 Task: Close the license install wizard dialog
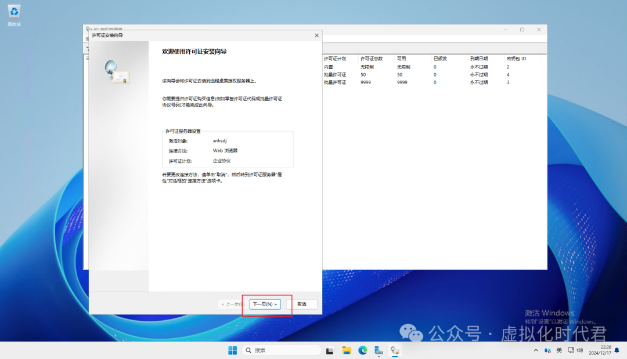click(x=316, y=35)
